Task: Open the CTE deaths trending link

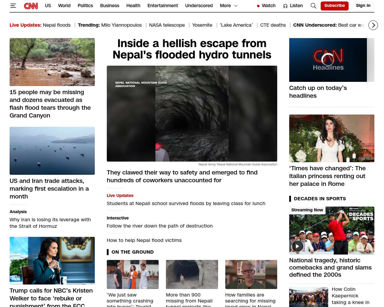Action: tap(273, 25)
